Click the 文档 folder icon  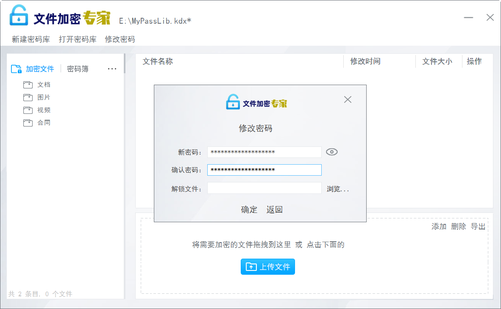[x=28, y=85]
